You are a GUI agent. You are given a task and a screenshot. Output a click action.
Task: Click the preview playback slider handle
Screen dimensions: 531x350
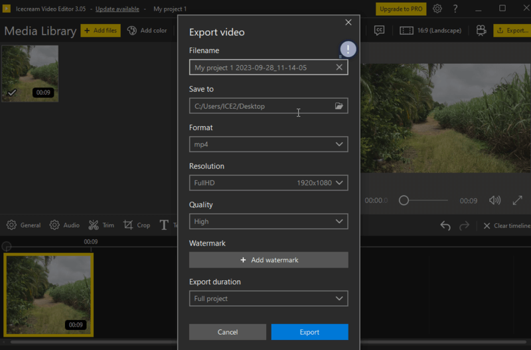[404, 201]
